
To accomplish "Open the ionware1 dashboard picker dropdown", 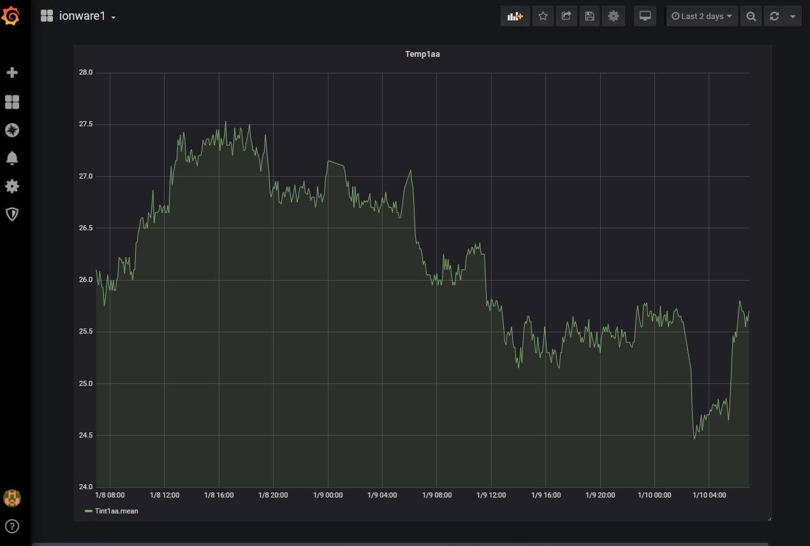I will [113, 16].
